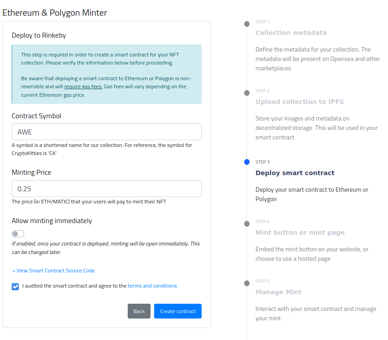This screenshot has width=388, height=340.
Task: Click the Create contract button
Action: (x=178, y=311)
